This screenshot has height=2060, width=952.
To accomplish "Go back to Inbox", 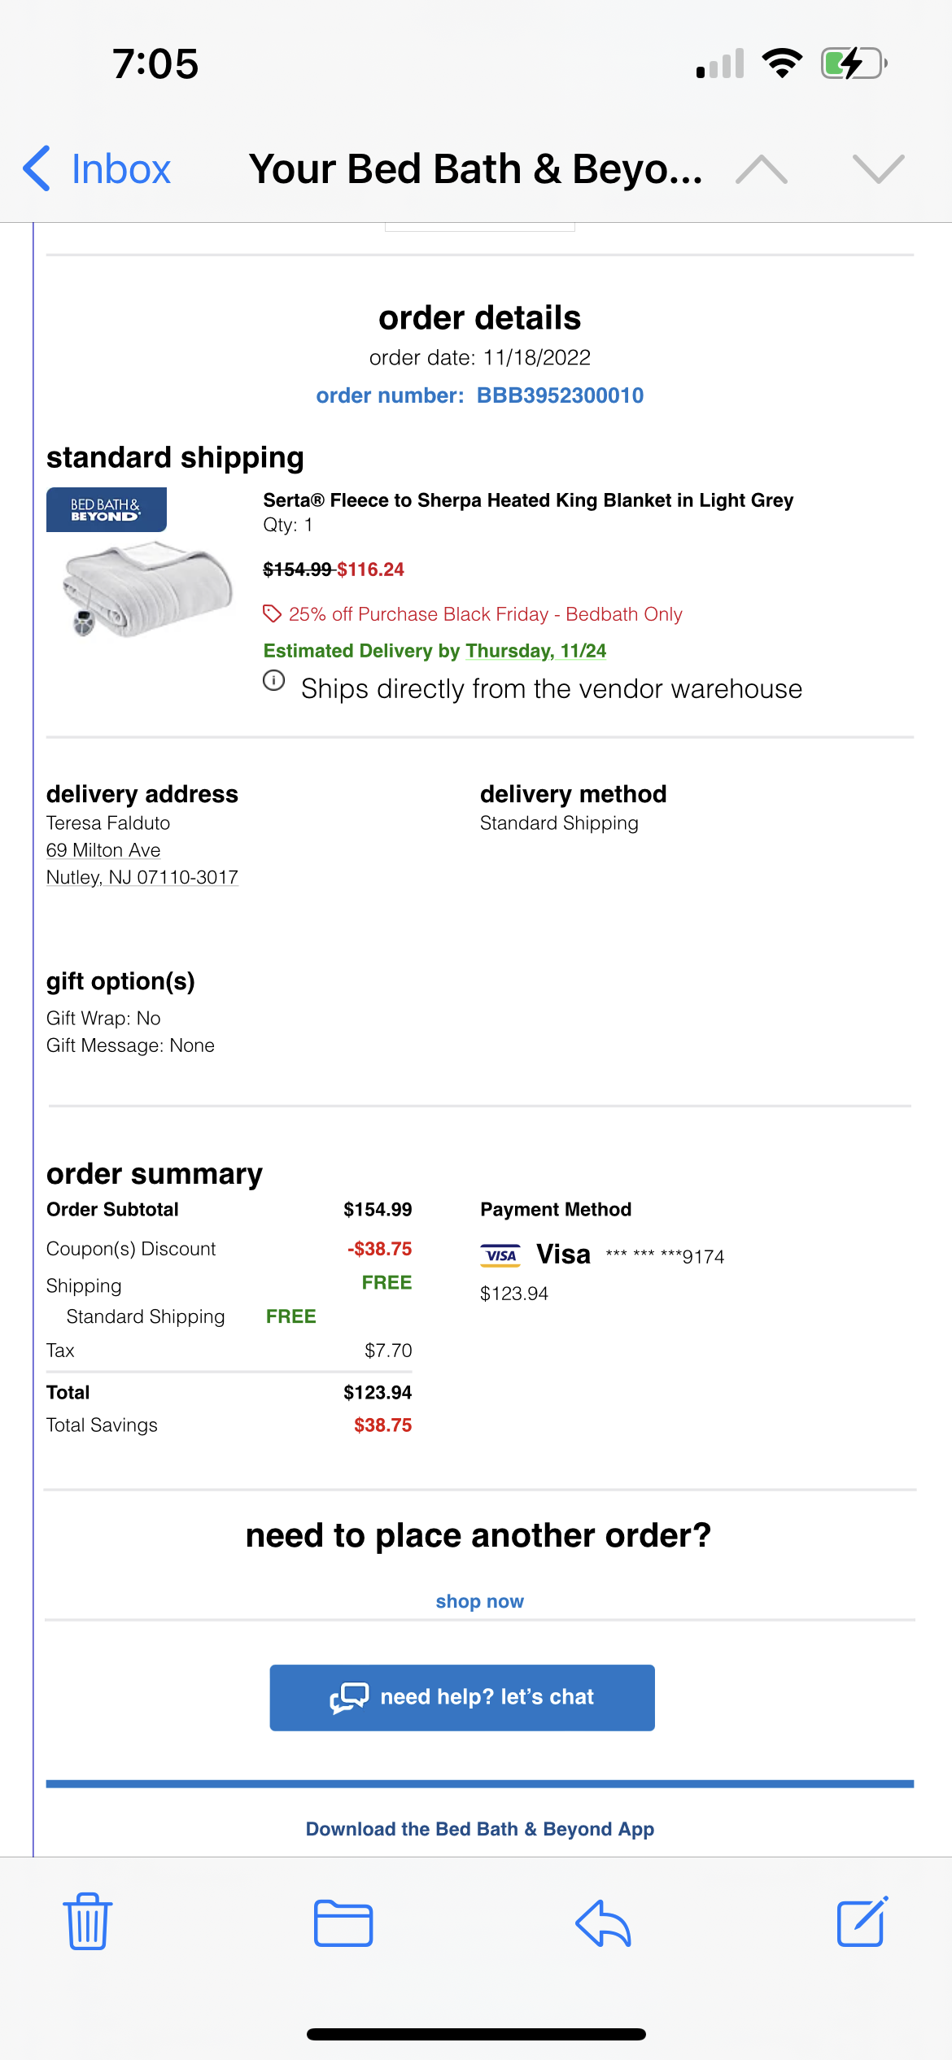I will [x=97, y=169].
